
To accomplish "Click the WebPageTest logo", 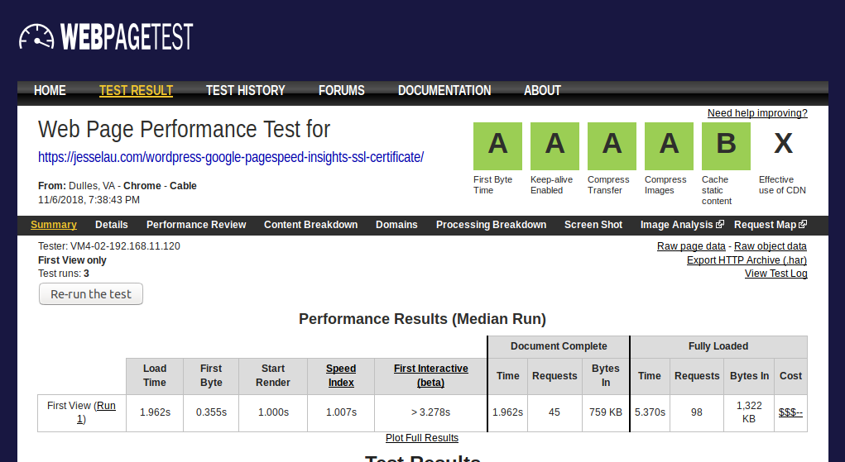I will point(106,36).
